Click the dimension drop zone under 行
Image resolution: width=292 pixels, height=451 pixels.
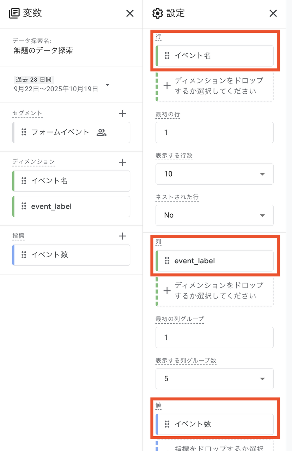point(214,86)
